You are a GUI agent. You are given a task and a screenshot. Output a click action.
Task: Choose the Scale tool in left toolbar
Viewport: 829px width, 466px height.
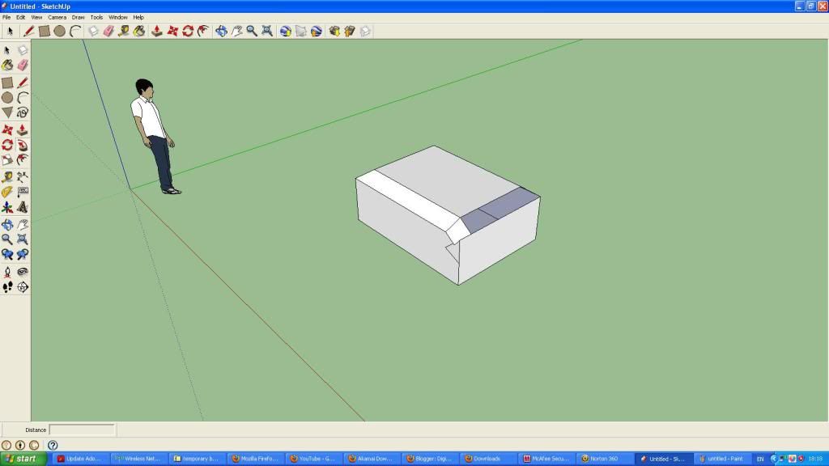(7, 160)
